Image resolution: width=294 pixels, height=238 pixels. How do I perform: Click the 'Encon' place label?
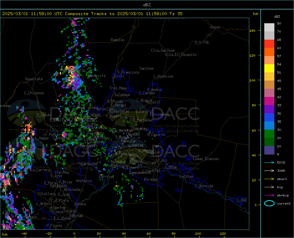[215, 27]
